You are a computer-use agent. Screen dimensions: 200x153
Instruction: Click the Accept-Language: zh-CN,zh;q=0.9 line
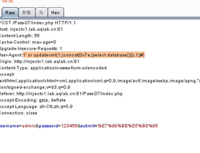point(36,107)
